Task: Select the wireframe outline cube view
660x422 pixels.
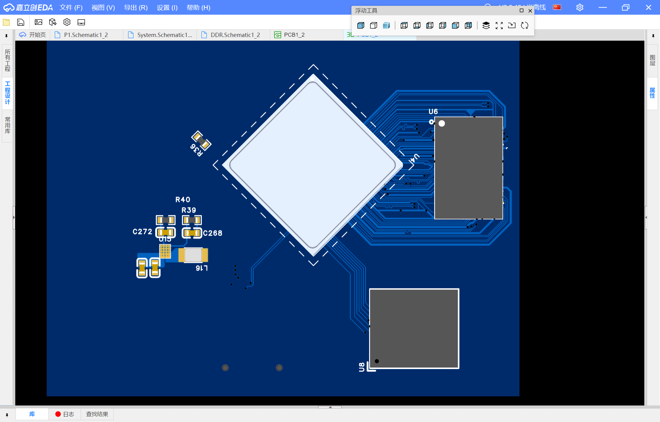Action: coord(373,25)
